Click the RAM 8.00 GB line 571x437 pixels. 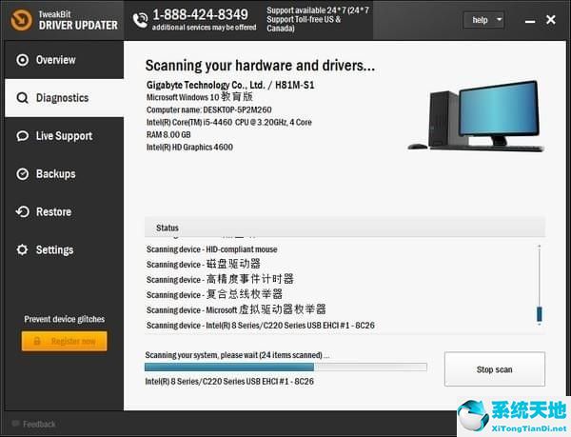point(168,135)
